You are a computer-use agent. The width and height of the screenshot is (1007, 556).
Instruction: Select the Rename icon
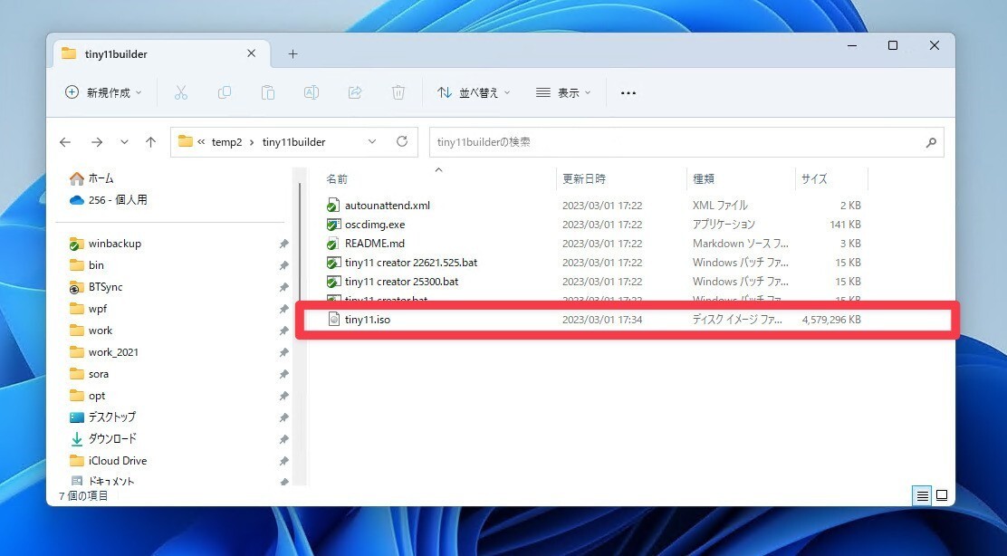[x=312, y=92]
